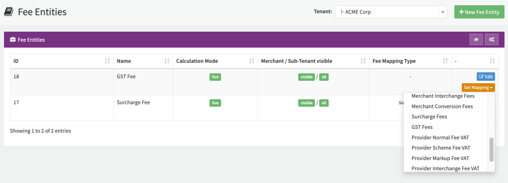Sort by Calculation Mode column icon
The width and height of the screenshot is (508, 183).
coord(251,61)
